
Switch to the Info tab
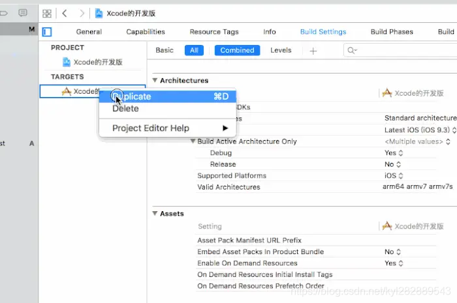click(269, 32)
